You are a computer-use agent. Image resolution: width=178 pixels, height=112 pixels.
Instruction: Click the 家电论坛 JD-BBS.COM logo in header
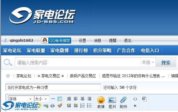[42, 16]
